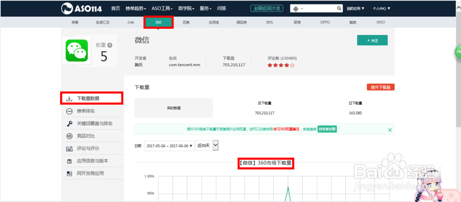The width and height of the screenshot is (461, 202).
Task: Click the grid icon beside 同开发商应用
Action: pyautogui.click(x=69, y=173)
